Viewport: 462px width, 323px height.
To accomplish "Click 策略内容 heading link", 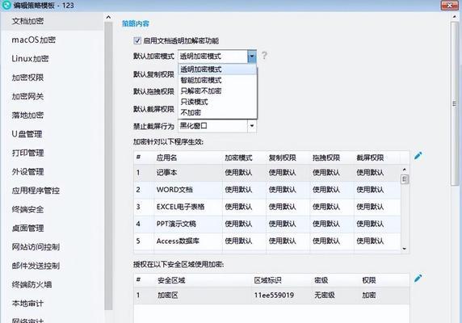I will (136, 23).
